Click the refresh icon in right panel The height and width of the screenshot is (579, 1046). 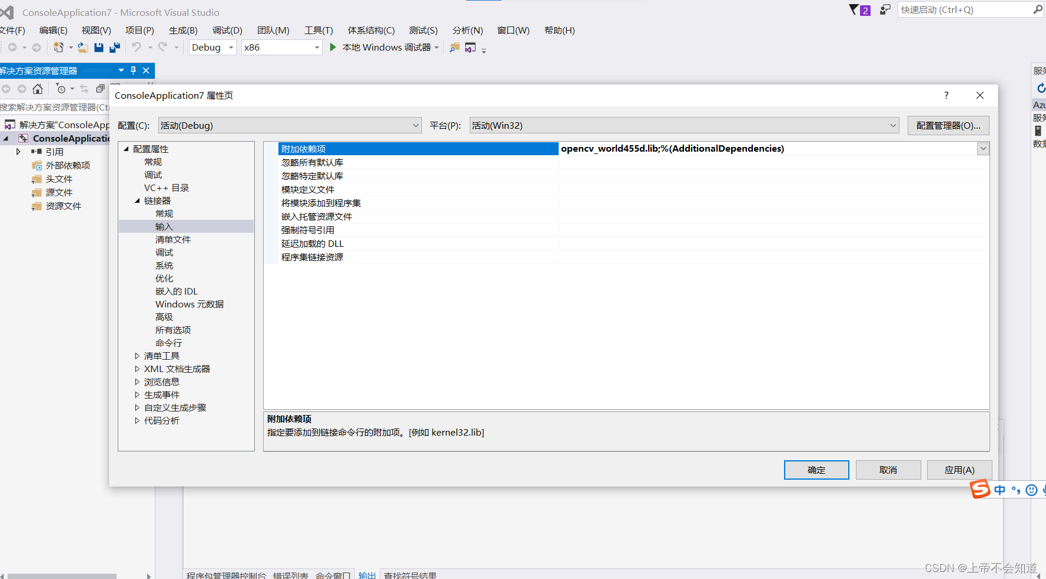(1041, 88)
